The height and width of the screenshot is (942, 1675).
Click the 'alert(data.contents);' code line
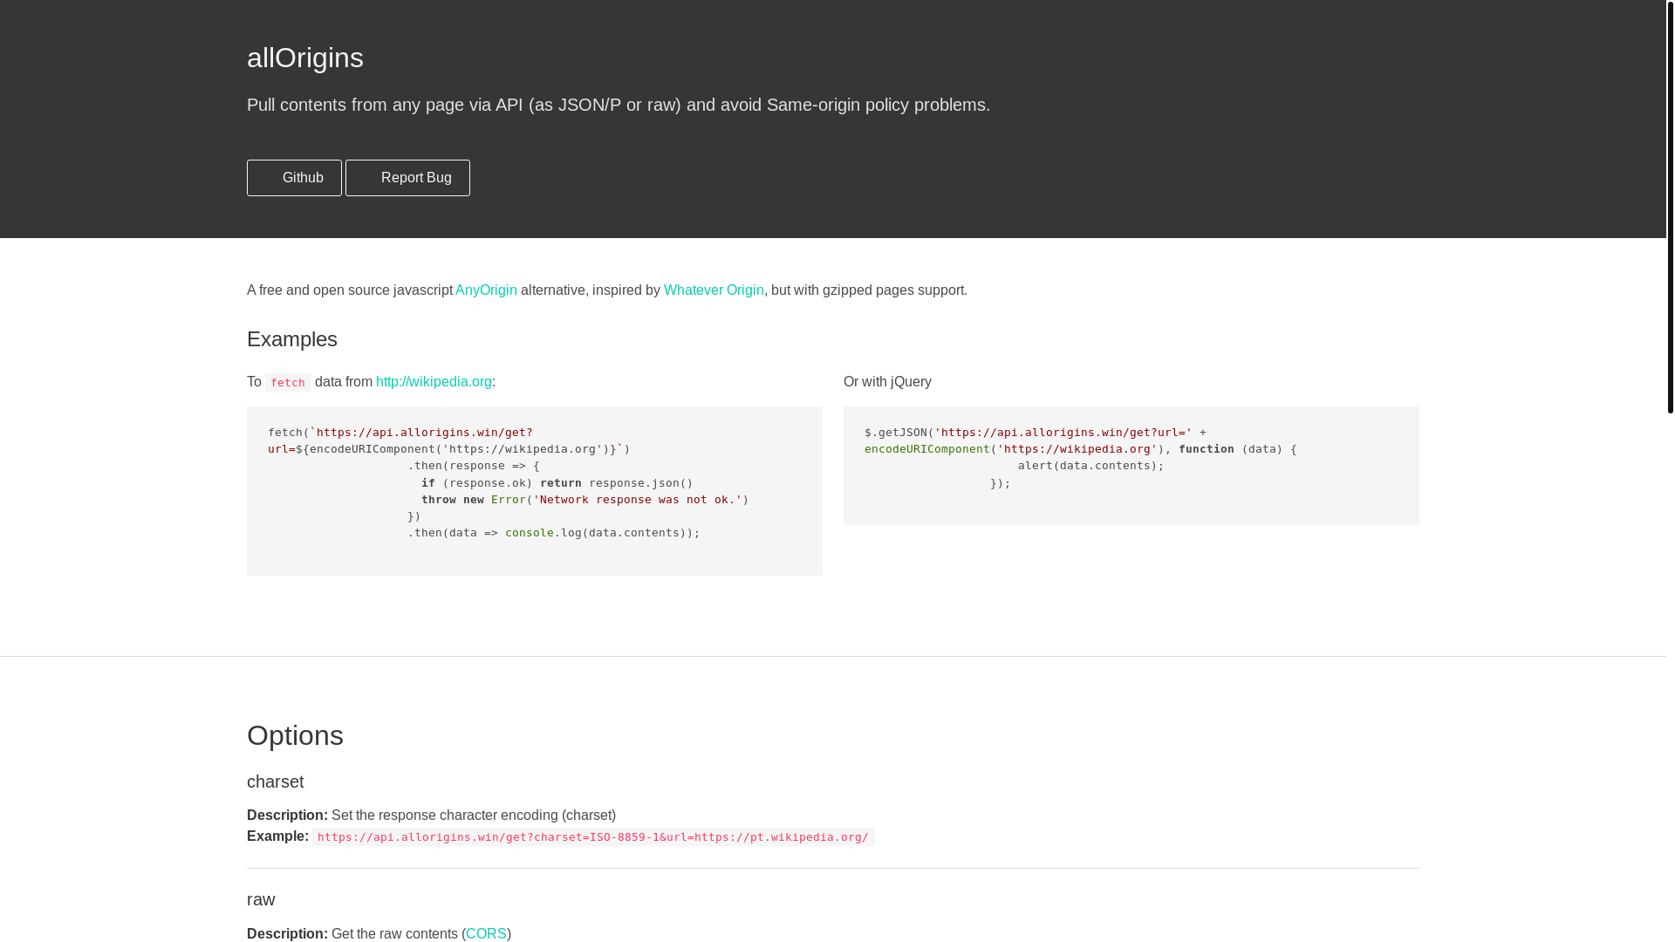[1090, 466]
